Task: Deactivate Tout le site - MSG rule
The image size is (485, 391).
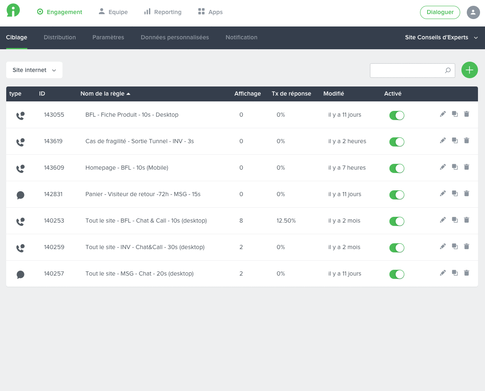Action: (397, 274)
